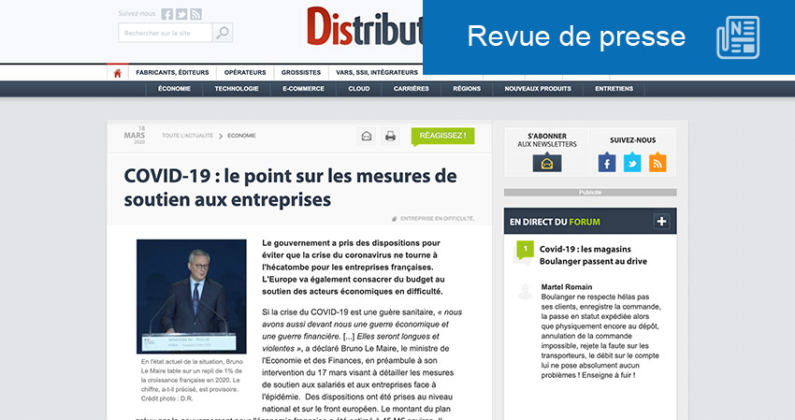Email this article via envelope icon
The height and width of the screenshot is (420, 795).
tap(367, 137)
